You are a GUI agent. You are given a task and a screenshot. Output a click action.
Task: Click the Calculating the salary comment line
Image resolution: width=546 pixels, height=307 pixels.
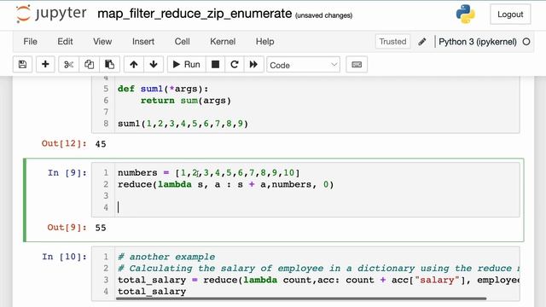click(318, 269)
